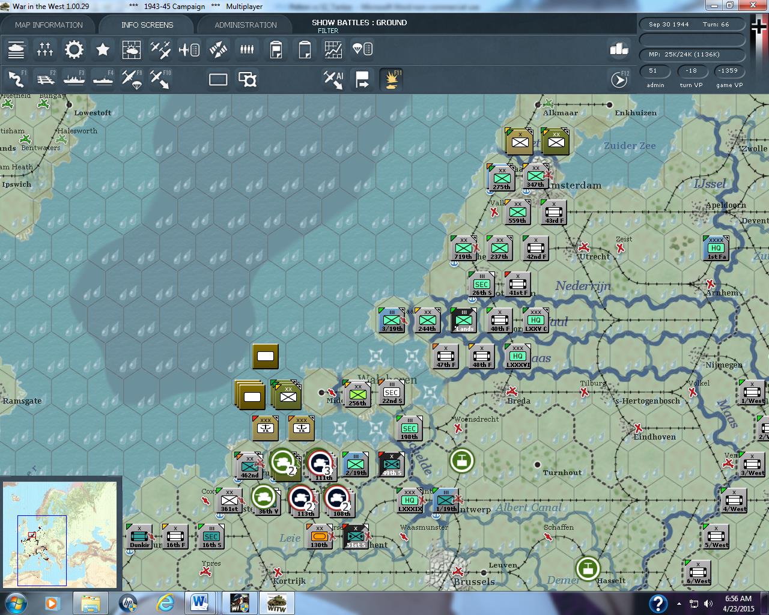Open Microsoft Word from the taskbar
This screenshot has width=769, height=615.
click(x=200, y=602)
